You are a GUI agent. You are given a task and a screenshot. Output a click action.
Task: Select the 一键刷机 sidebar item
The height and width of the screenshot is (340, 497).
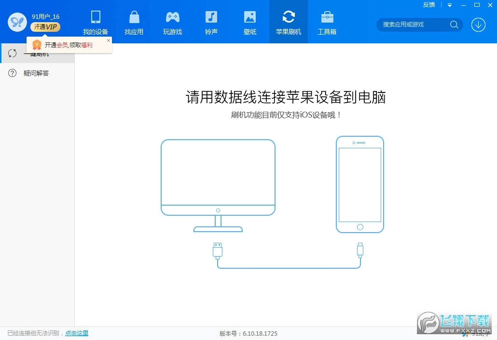click(x=37, y=53)
